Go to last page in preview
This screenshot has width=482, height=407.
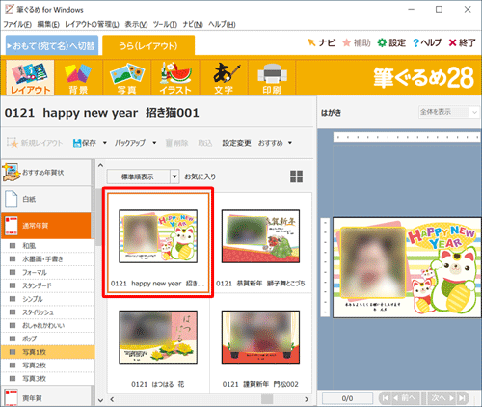click(463, 398)
